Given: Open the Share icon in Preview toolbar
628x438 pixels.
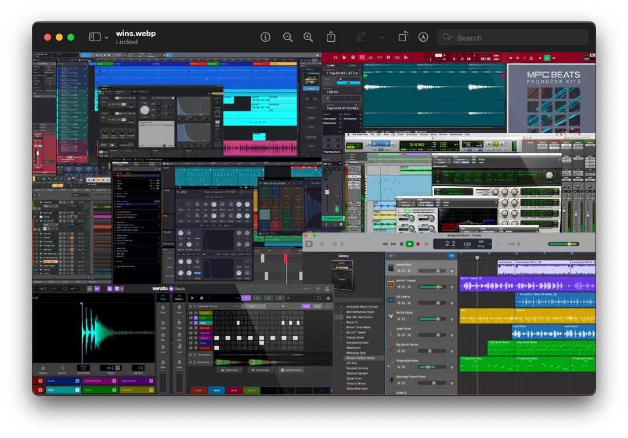Looking at the screenshot, I should pos(331,37).
